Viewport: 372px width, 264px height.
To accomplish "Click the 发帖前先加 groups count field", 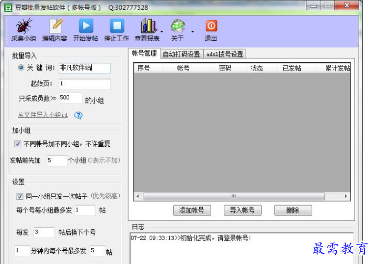I will point(57,160).
